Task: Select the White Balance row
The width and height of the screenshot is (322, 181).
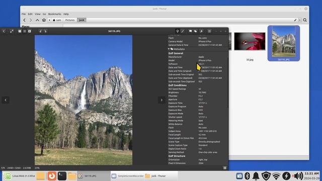Action: tap(197, 124)
